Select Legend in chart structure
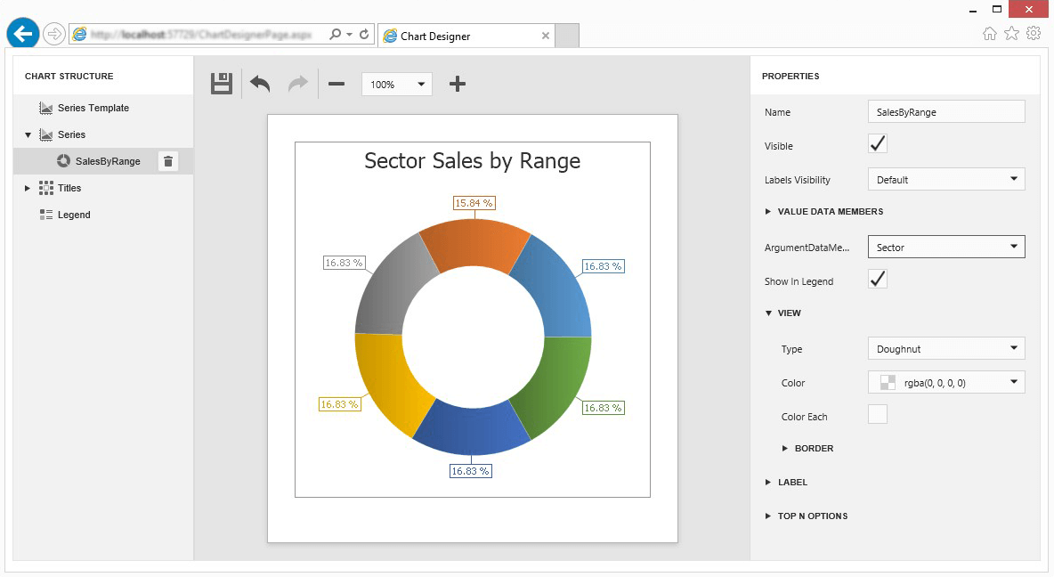Screen dimensions: 1054x577 [74, 215]
